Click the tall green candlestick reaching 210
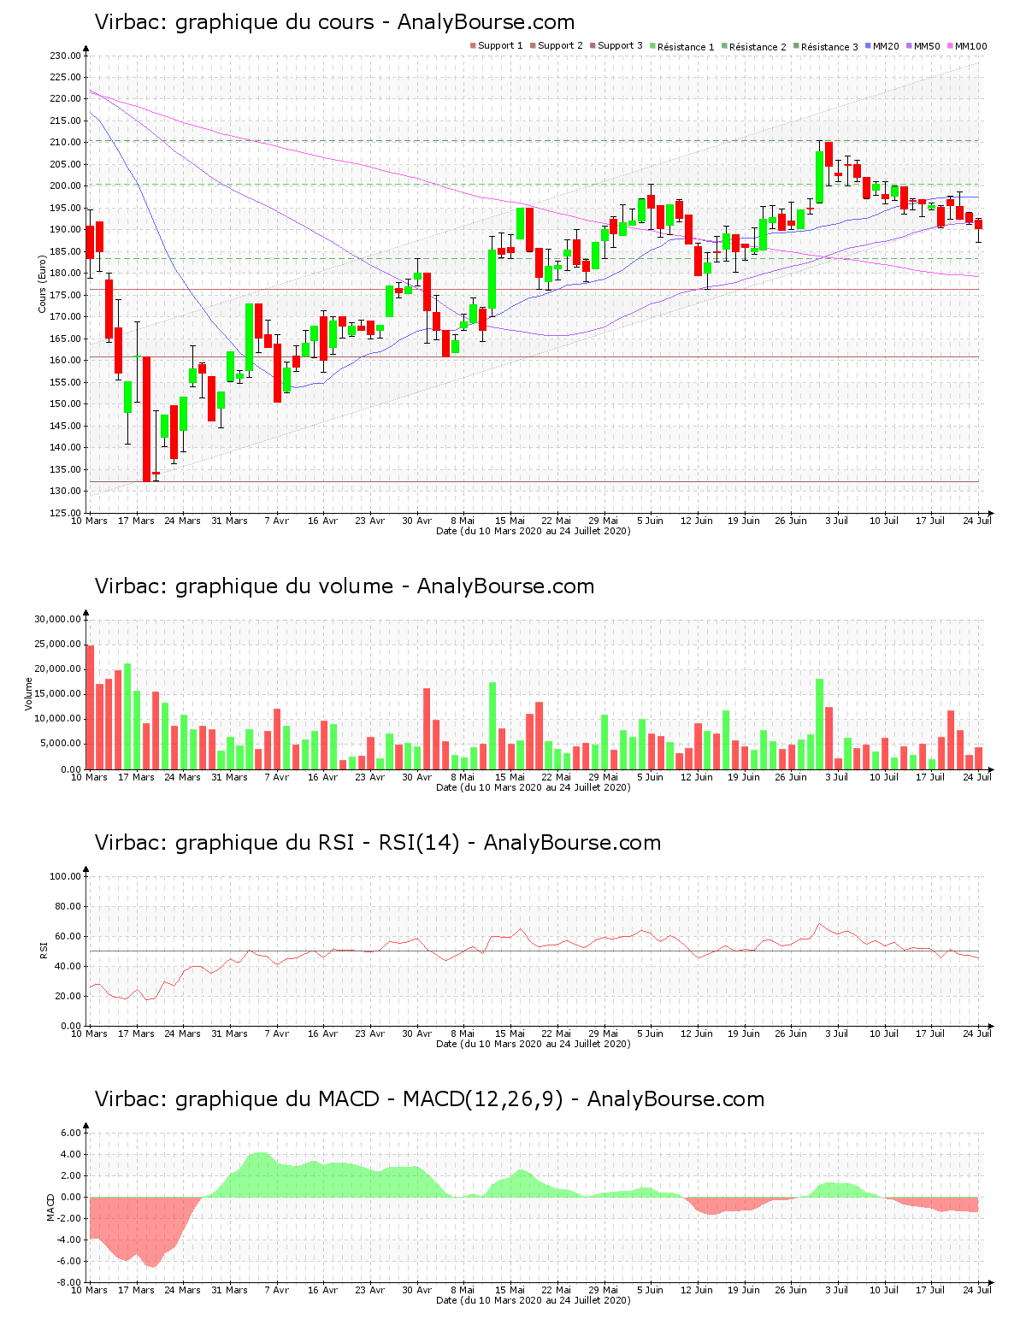This screenshot has height=1325, width=1026. [819, 177]
